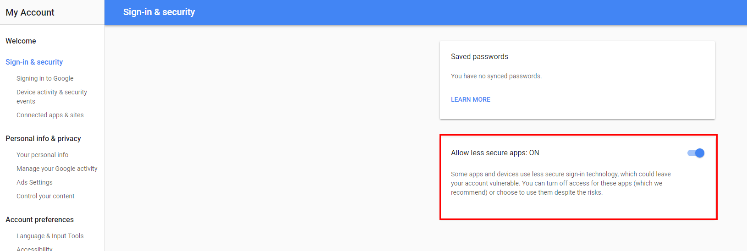The height and width of the screenshot is (251, 747).
Task: Click the Sign-in & security page header
Action: [159, 12]
